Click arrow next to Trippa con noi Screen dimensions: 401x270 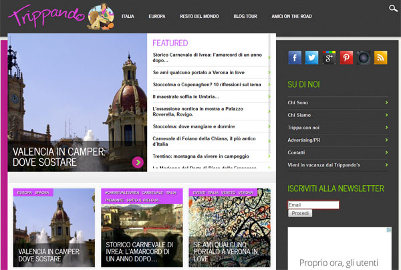[x=386, y=128]
